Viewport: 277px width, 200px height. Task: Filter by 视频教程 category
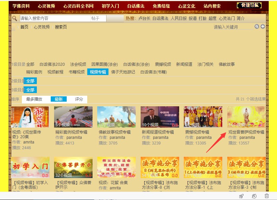point(55,72)
